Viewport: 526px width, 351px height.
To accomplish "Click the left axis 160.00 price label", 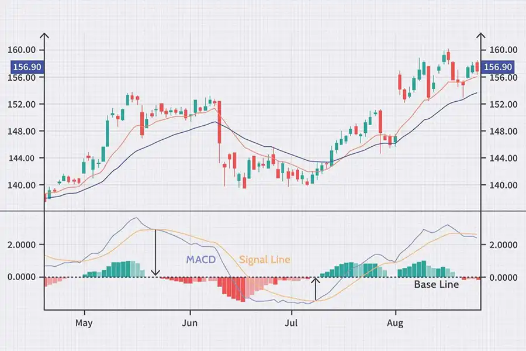I will click(x=22, y=50).
